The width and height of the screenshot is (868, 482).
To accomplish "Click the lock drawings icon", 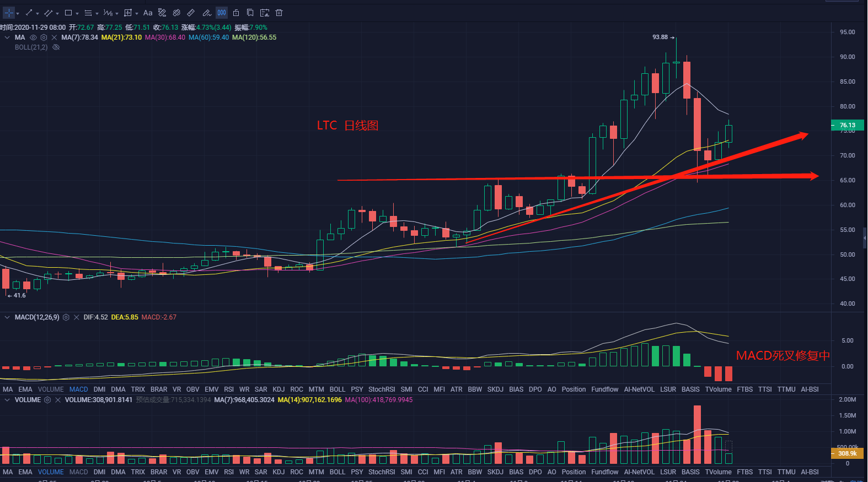I will tap(236, 13).
